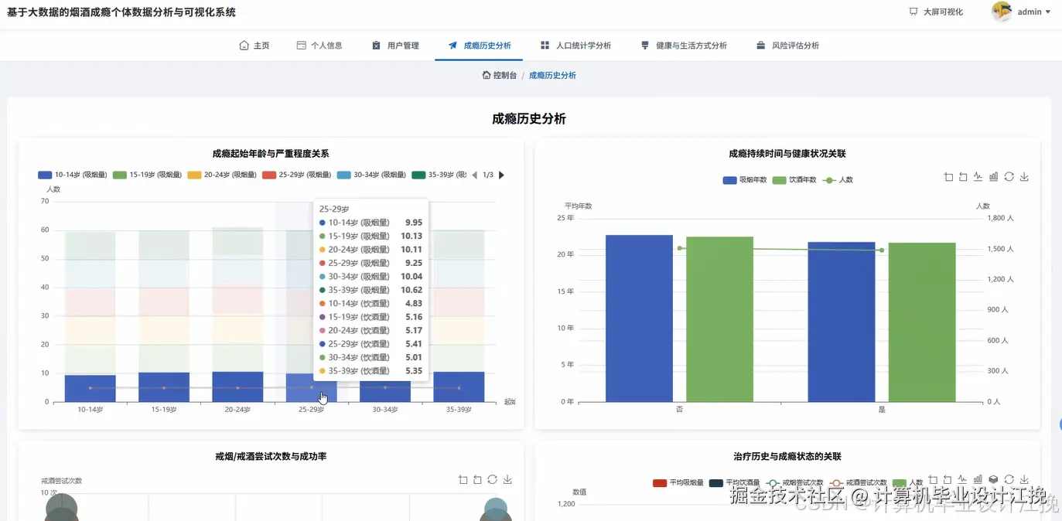Image resolution: width=1062 pixels, height=521 pixels.
Task: Click the 成瘾持续时间与健康状况关联 chart title
Action: pyautogui.click(x=787, y=154)
